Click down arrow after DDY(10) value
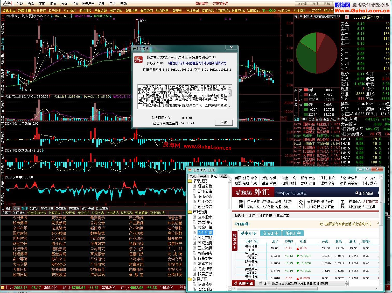 [43, 150]
